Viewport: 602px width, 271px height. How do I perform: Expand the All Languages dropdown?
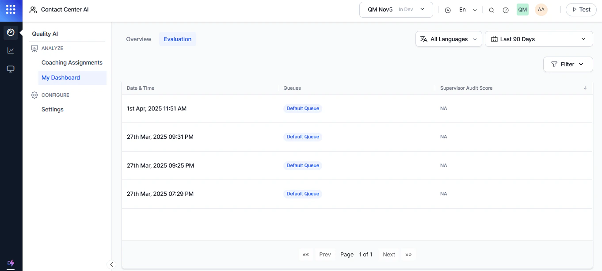(449, 39)
